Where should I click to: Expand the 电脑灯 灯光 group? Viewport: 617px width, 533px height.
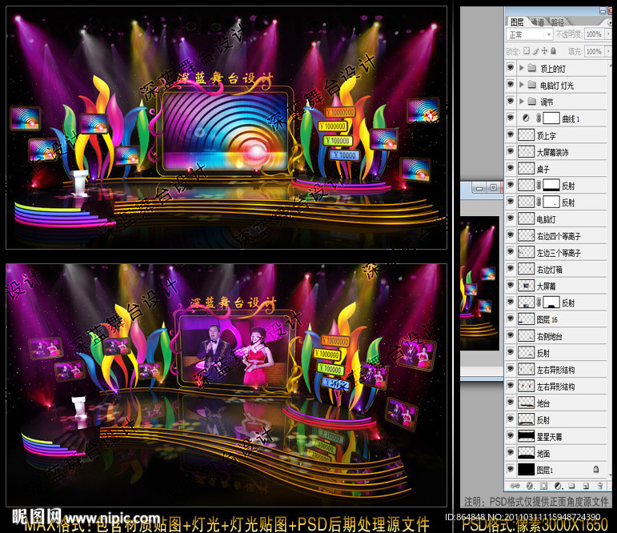point(522,85)
